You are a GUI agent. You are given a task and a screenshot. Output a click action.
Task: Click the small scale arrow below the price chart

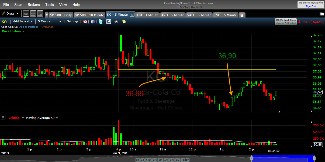click(279, 111)
